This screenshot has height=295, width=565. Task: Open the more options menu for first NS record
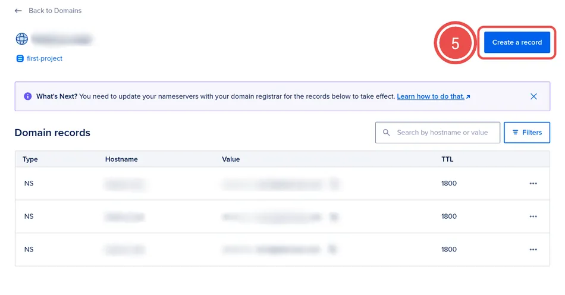533,184
